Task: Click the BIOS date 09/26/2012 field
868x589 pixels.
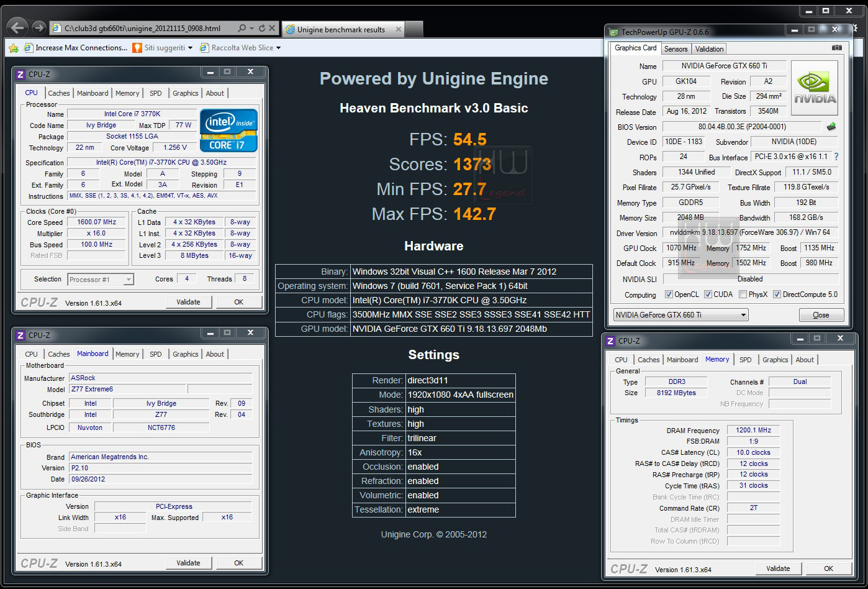Action: click(x=161, y=479)
